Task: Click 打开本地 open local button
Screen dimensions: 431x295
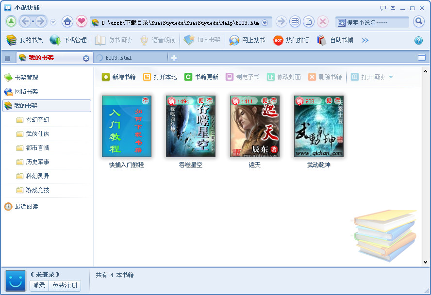Action: coord(160,77)
